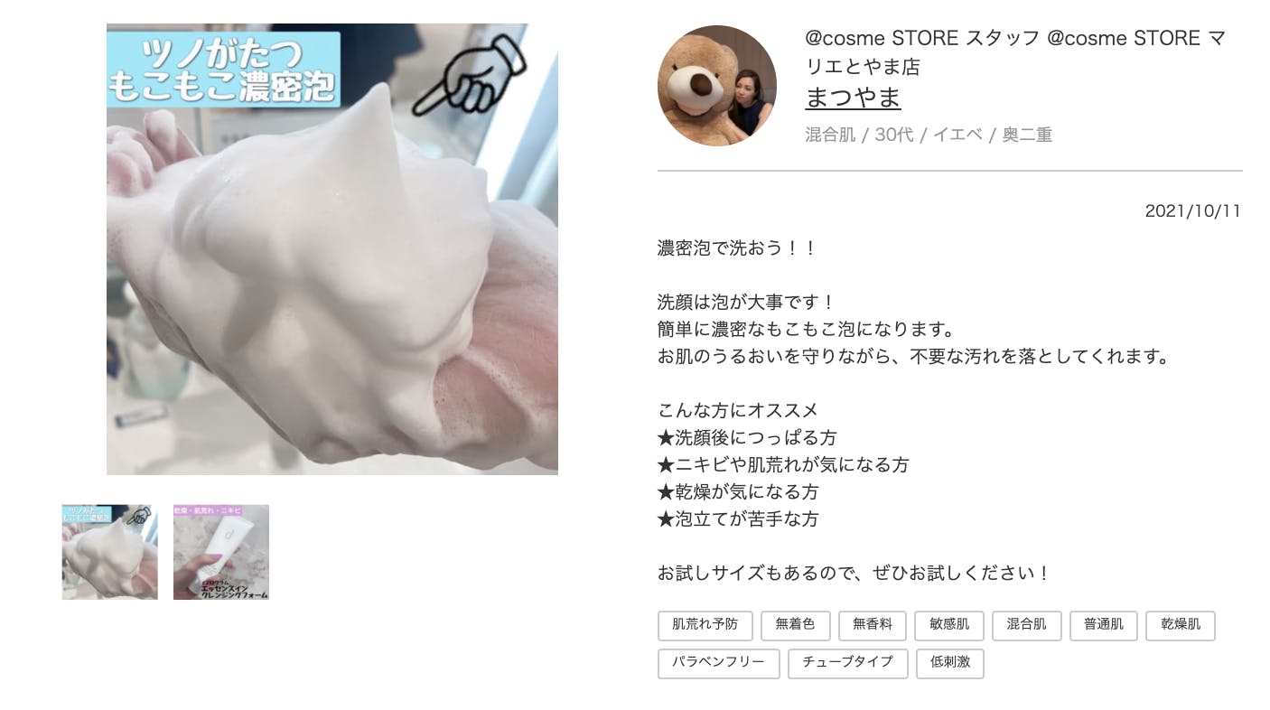Select the second product tube thumbnail
1270x710 pixels.
pyautogui.click(x=221, y=552)
